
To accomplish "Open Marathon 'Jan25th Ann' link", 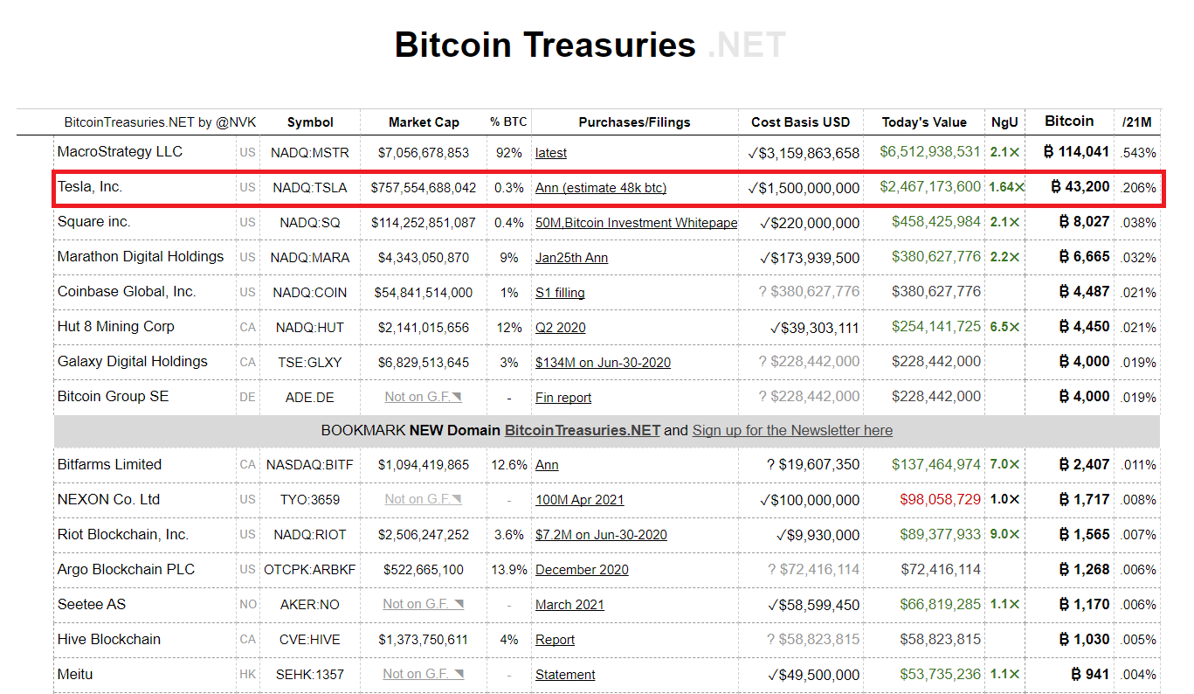I will [572, 258].
